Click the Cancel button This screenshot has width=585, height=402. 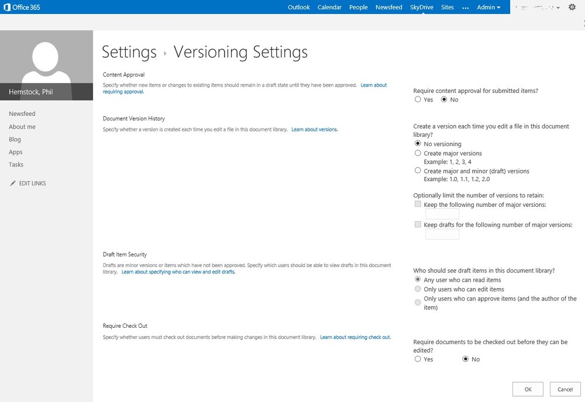pyautogui.click(x=565, y=389)
